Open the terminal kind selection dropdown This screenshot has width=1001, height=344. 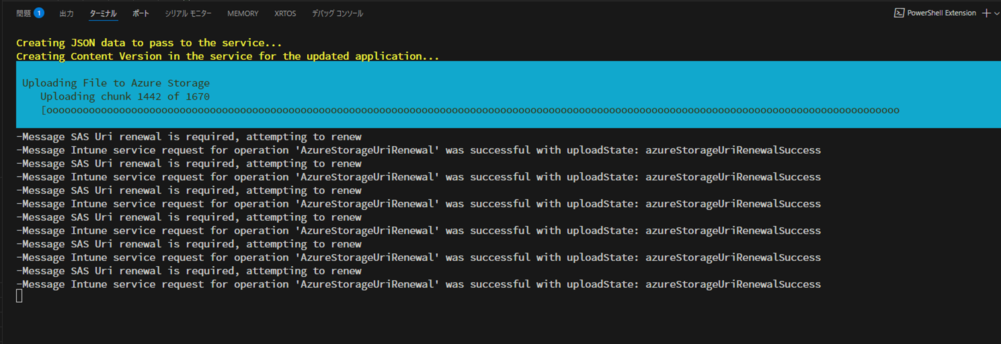(x=997, y=13)
